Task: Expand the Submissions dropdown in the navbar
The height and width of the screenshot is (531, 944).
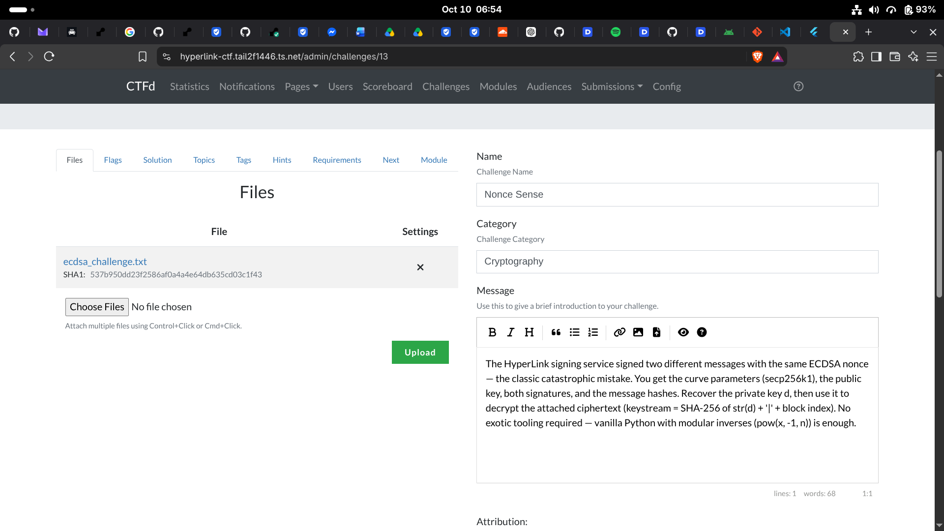Action: click(612, 87)
